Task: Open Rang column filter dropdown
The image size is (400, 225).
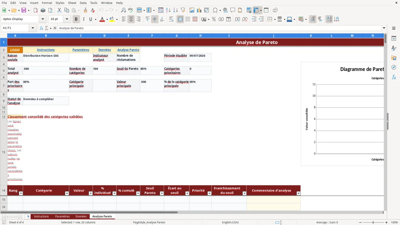Action: click(21, 193)
